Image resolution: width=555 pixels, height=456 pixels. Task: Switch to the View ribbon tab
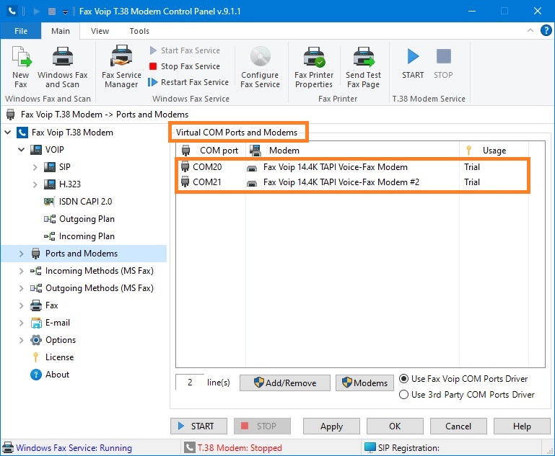point(100,31)
